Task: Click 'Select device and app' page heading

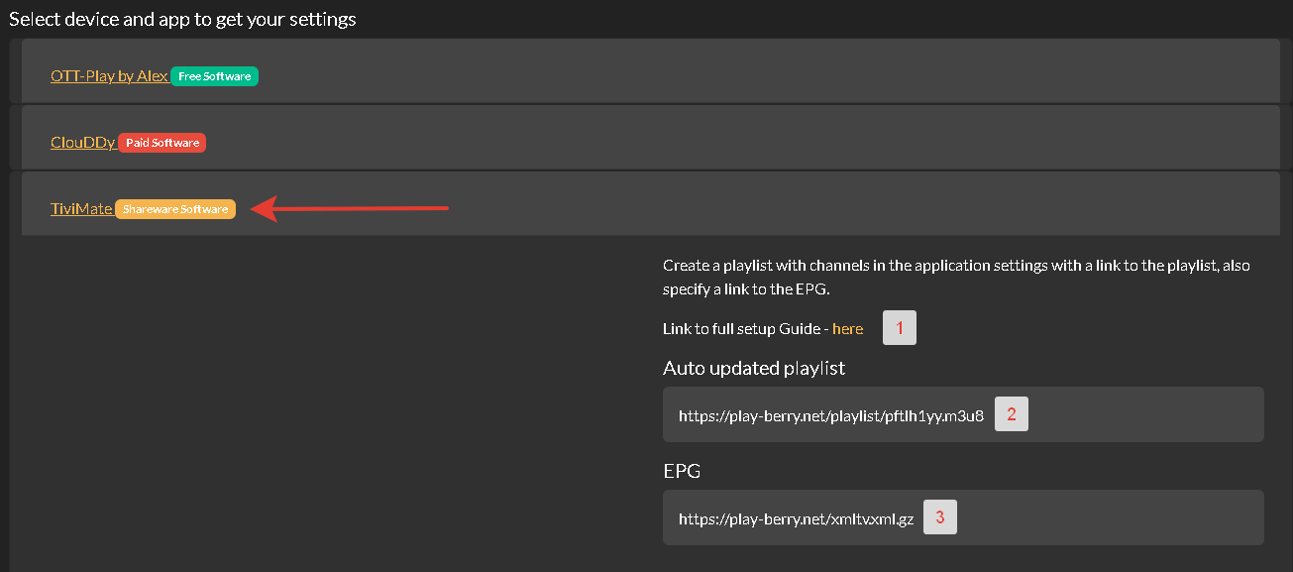Action: (x=182, y=19)
